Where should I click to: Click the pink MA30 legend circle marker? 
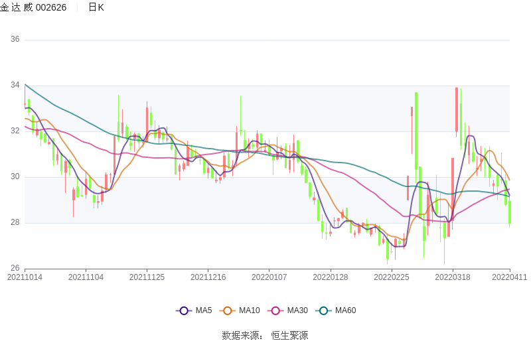275,310
